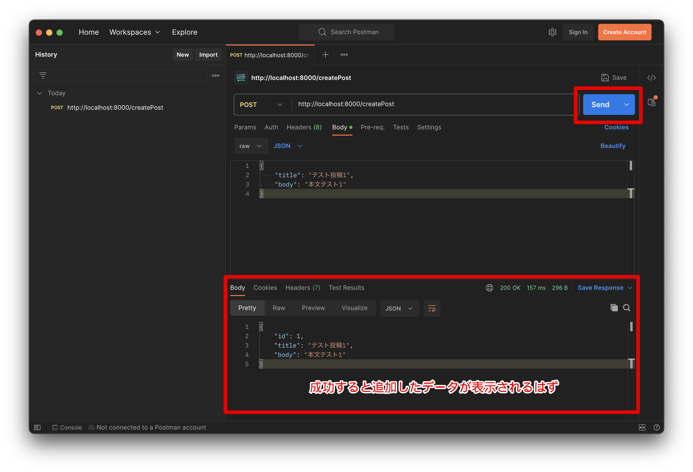Click the Save disk icon
The height and width of the screenshot is (472, 693).
coord(605,78)
